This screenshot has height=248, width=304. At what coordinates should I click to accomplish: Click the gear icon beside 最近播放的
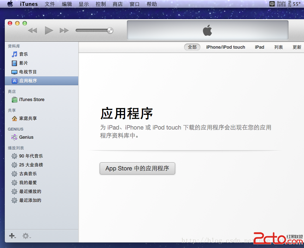point(14,192)
